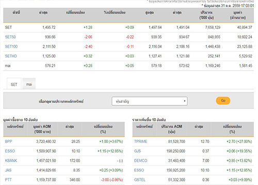Select the JAS change +0.25 (+3.09%)
Viewport: 258px width, 185px height.
coord(111,170)
